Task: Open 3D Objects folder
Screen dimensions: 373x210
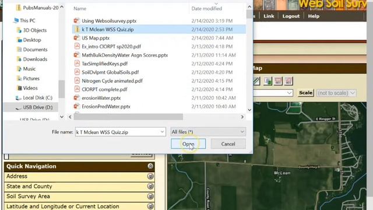Action: [x=31, y=30]
